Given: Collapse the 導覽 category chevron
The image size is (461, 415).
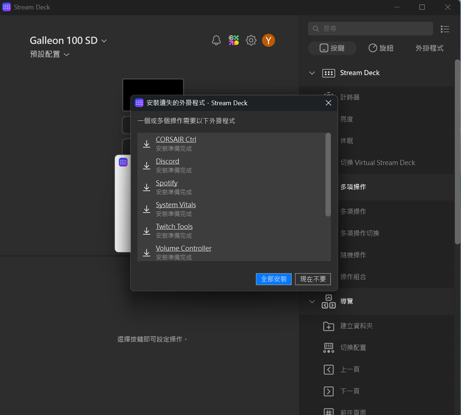Looking at the screenshot, I should pyautogui.click(x=312, y=301).
